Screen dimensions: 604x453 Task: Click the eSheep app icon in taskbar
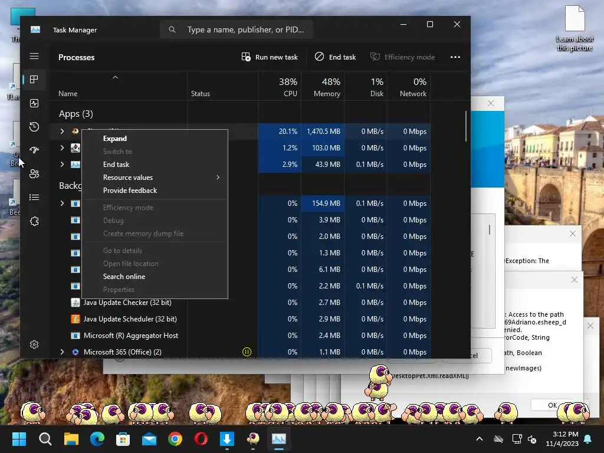click(x=253, y=439)
